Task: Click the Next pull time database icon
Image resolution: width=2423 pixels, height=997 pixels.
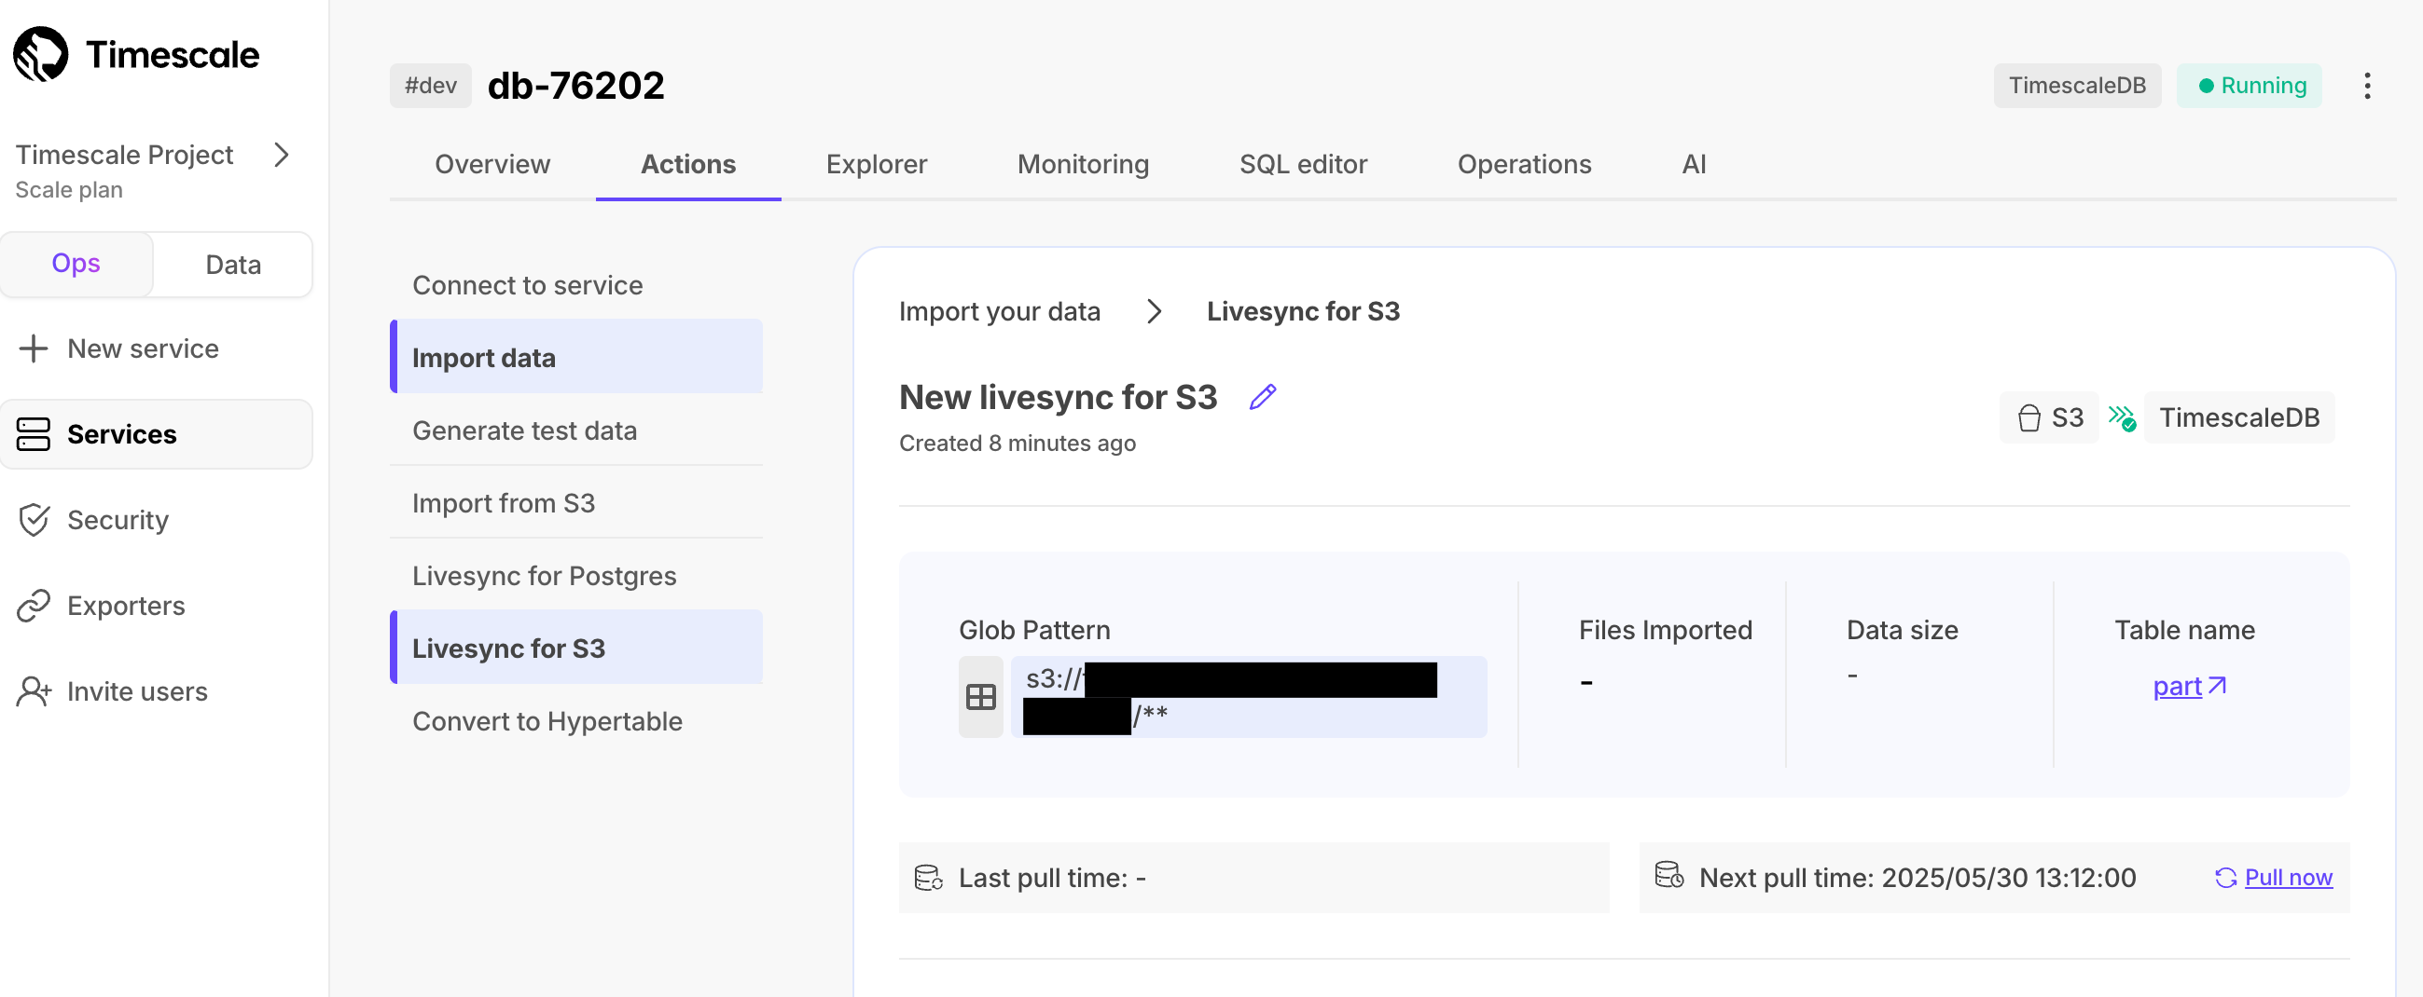Action: (x=1669, y=875)
